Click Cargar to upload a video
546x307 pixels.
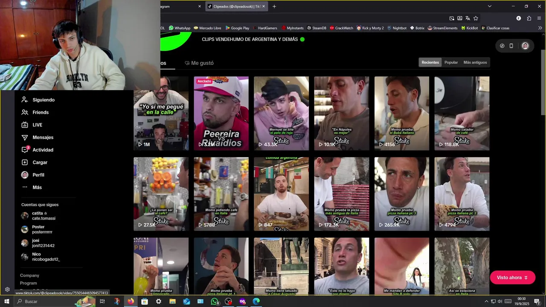click(x=34, y=162)
